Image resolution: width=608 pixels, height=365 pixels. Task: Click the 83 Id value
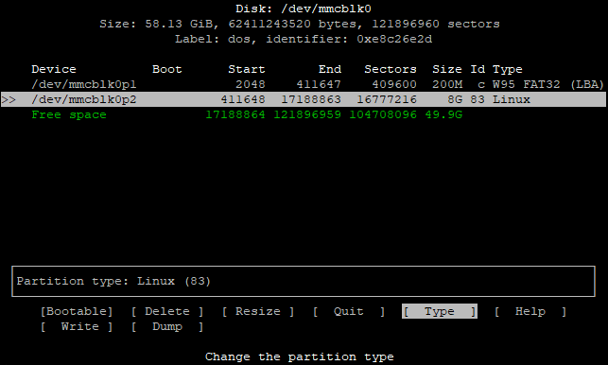pos(478,99)
